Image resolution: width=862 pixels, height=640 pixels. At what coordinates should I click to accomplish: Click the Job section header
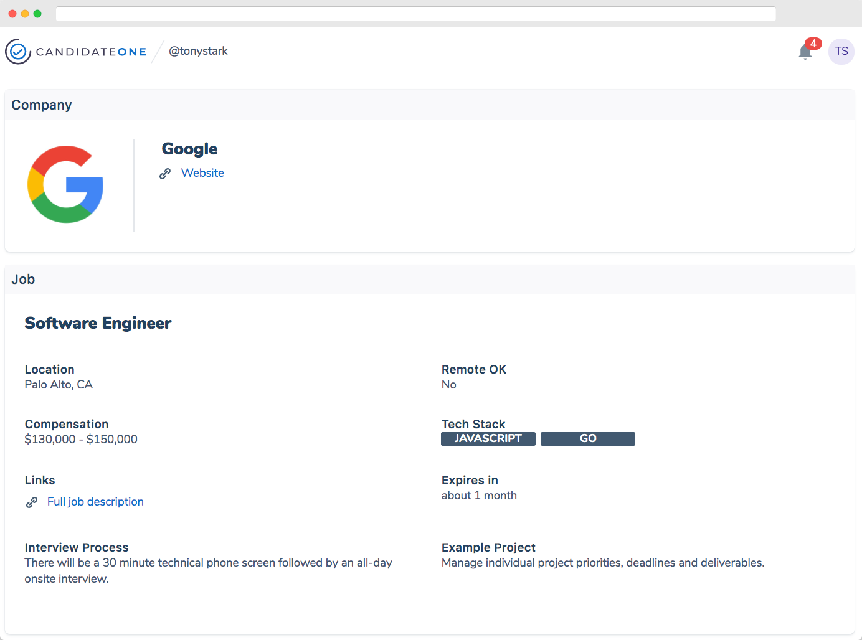coord(430,280)
